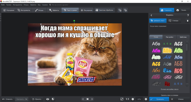Open the Вид menu

point(39,5)
